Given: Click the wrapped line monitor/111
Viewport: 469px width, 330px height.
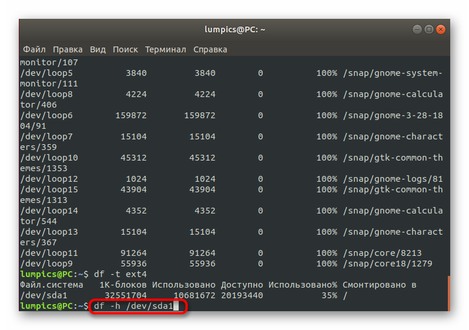Looking at the screenshot, I should (49, 84).
